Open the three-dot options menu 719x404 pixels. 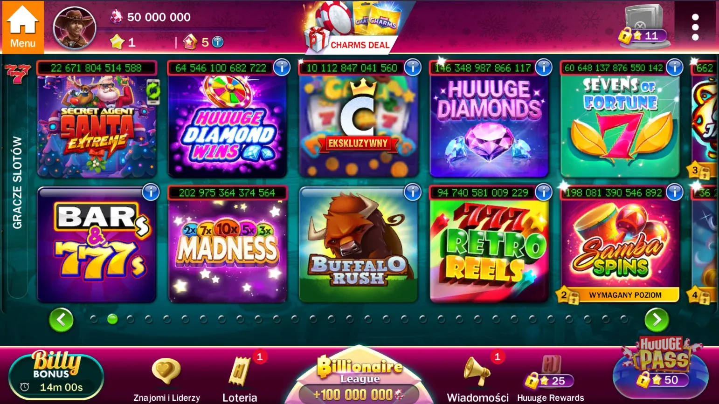tap(695, 27)
